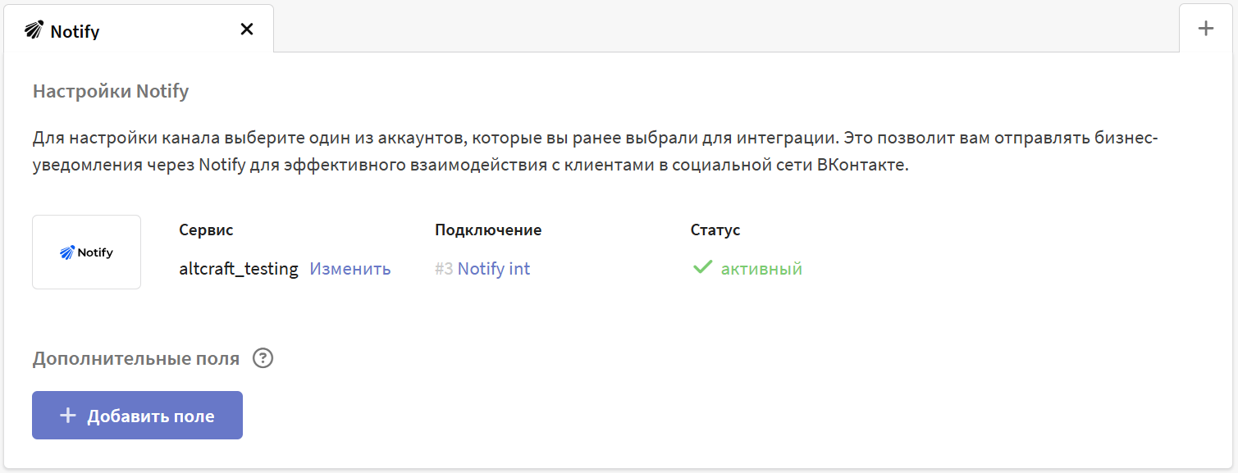Click the Notify icon in the tab
This screenshot has height=473, width=1238.
pyautogui.click(x=34, y=30)
